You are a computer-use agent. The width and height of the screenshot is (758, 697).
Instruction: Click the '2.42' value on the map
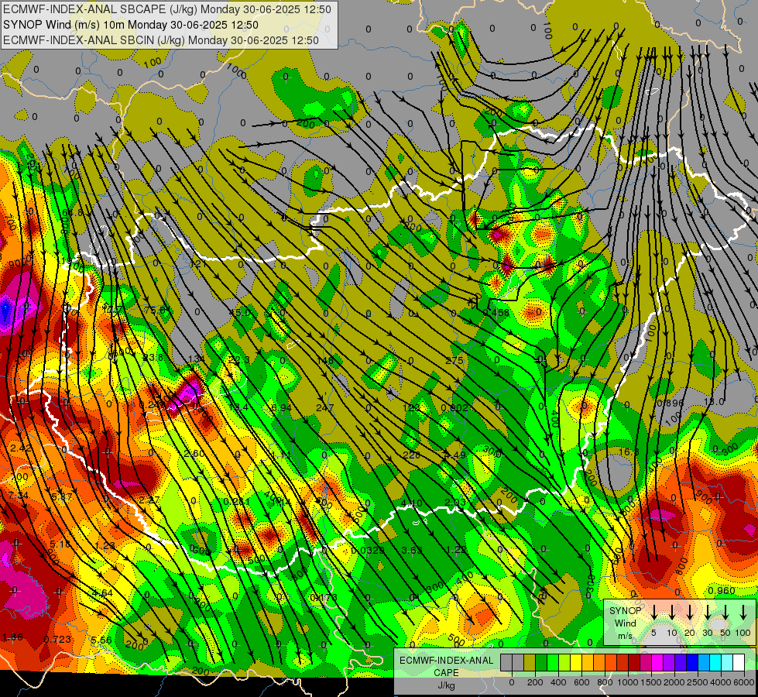(21, 448)
